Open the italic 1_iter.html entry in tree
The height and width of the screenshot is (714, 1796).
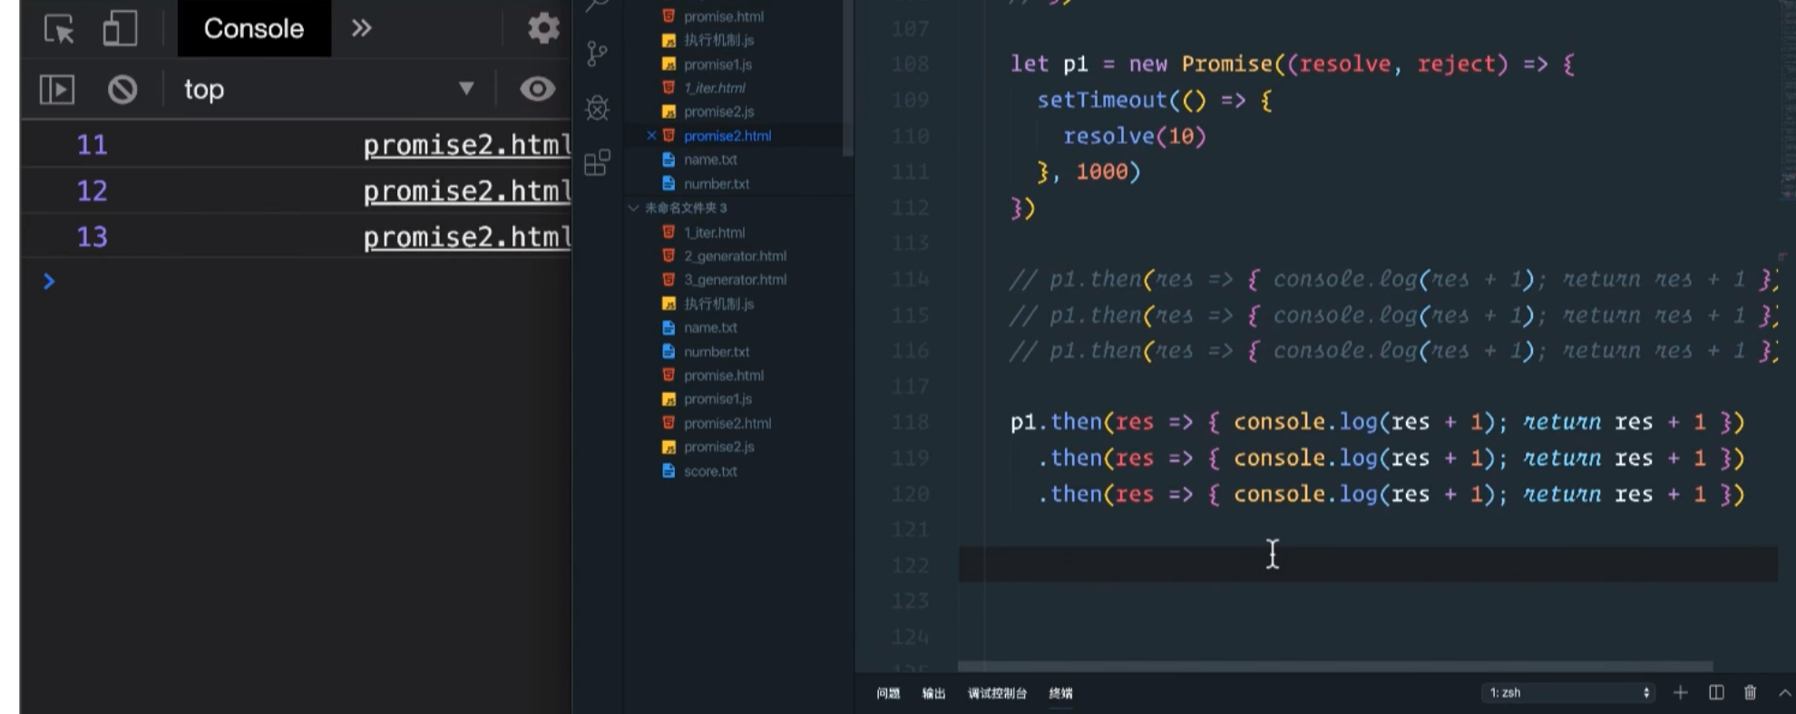(x=714, y=88)
